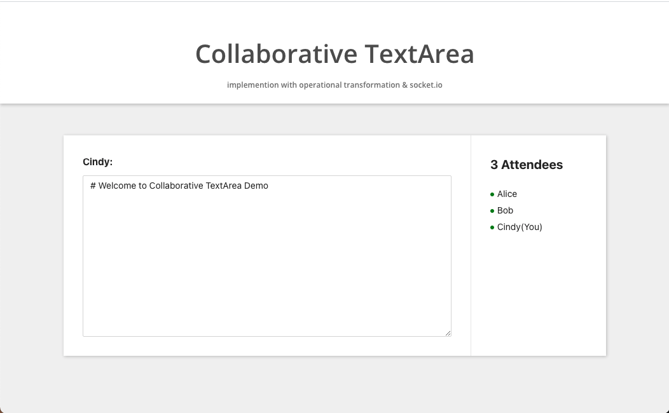Screen dimensions: 669x413
Task: Click Alice's green online status dot
Action: pos(492,194)
